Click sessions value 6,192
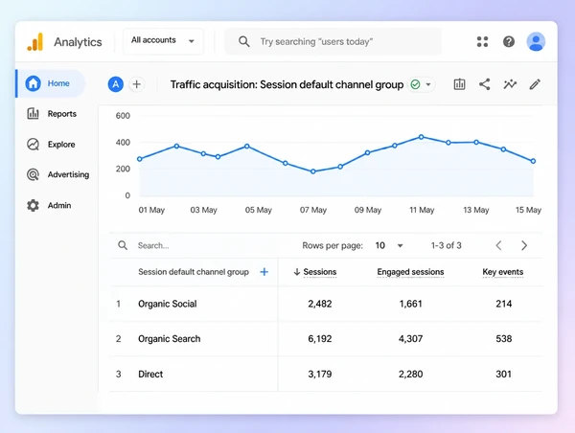Image resolution: width=575 pixels, height=433 pixels. 320,339
